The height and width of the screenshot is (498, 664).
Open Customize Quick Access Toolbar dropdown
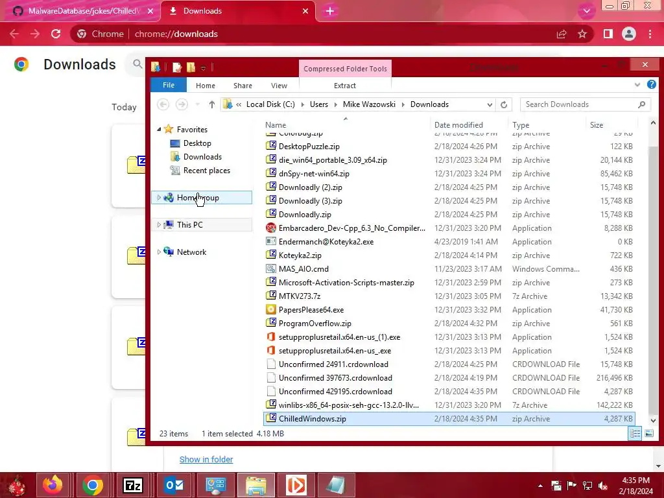203,67
